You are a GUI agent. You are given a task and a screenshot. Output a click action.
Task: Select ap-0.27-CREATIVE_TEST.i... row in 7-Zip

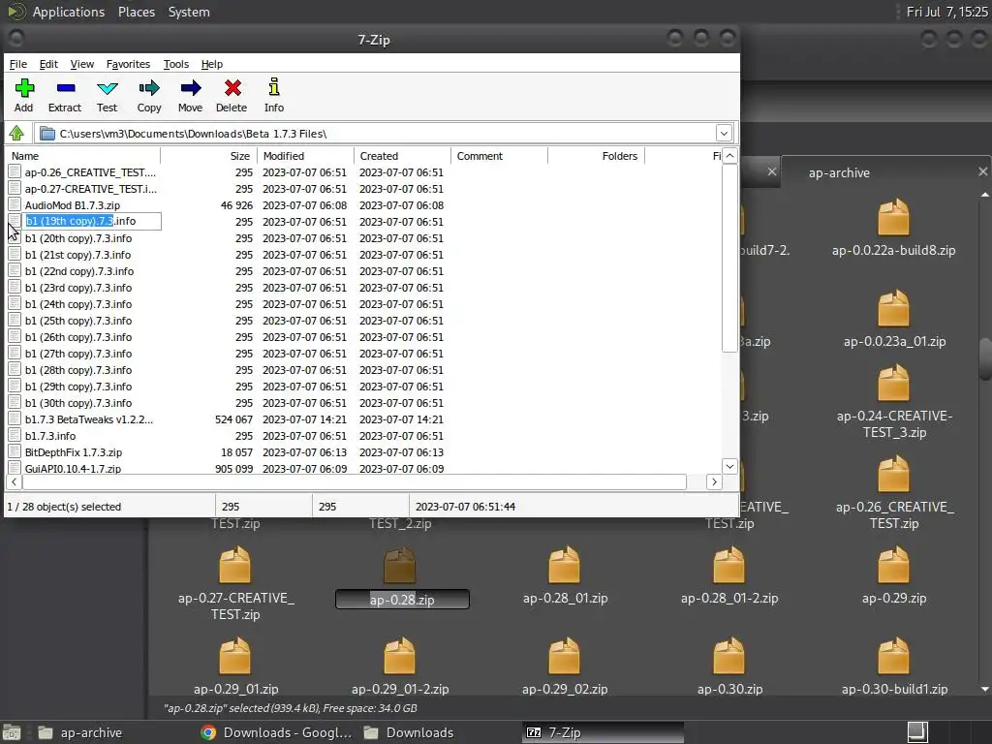[x=90, y=189]
